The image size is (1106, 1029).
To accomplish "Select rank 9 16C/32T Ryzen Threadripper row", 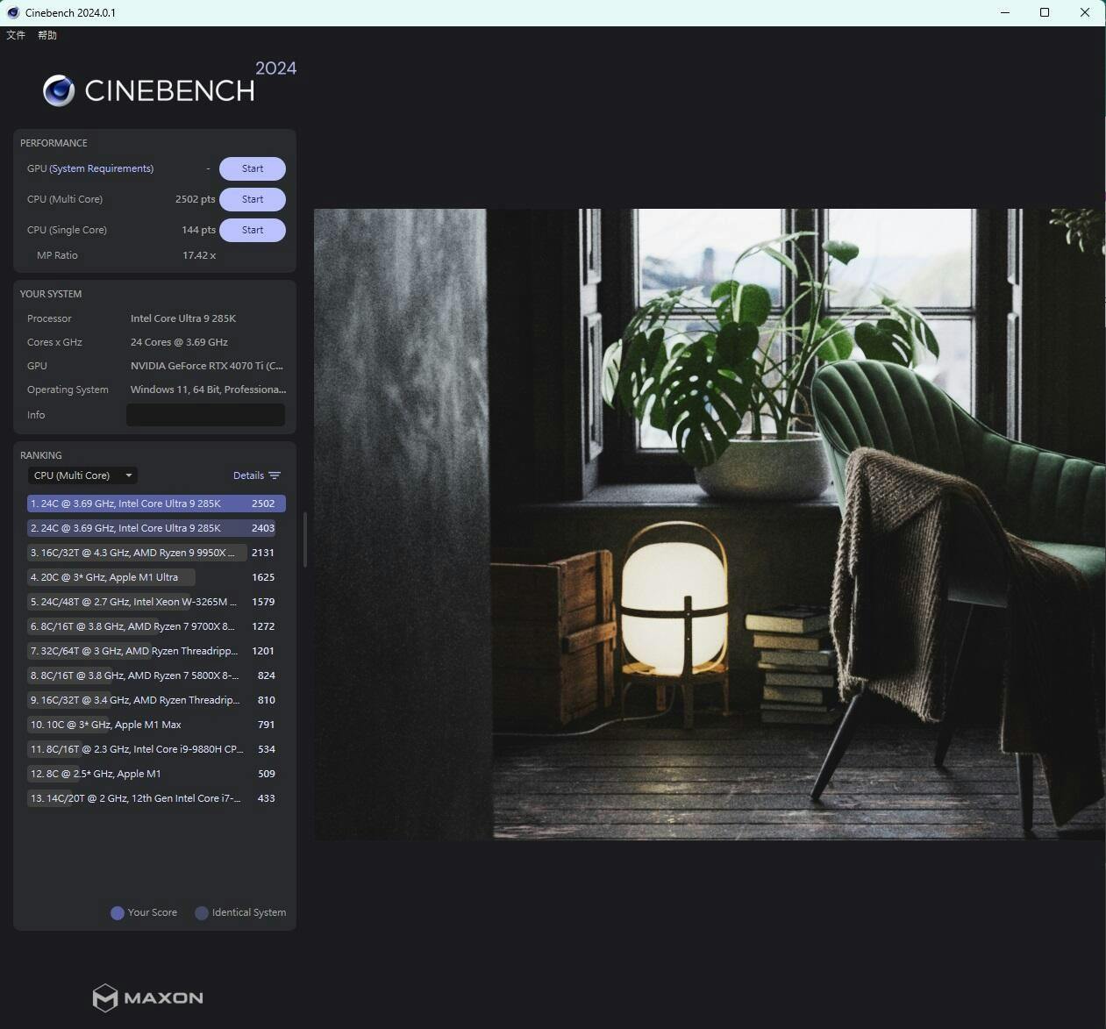I will click(x=156, y=700).
